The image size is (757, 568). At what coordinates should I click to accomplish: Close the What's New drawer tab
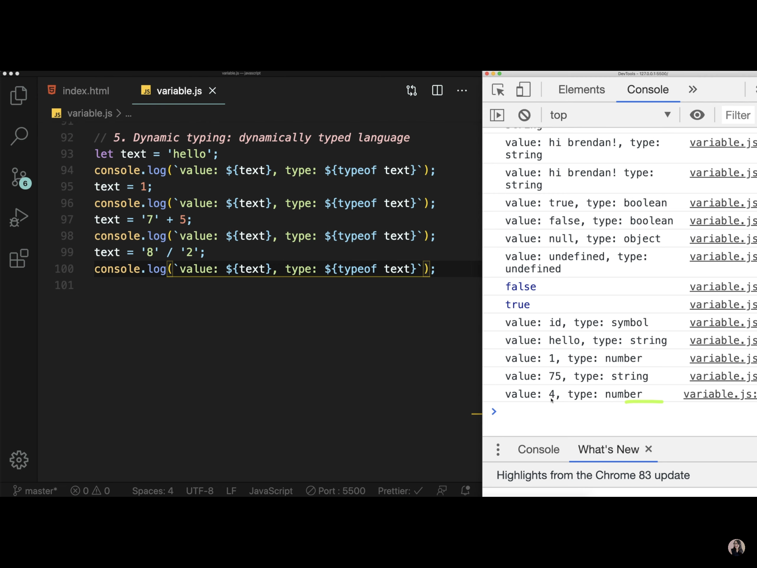click(x=648, y=448)
